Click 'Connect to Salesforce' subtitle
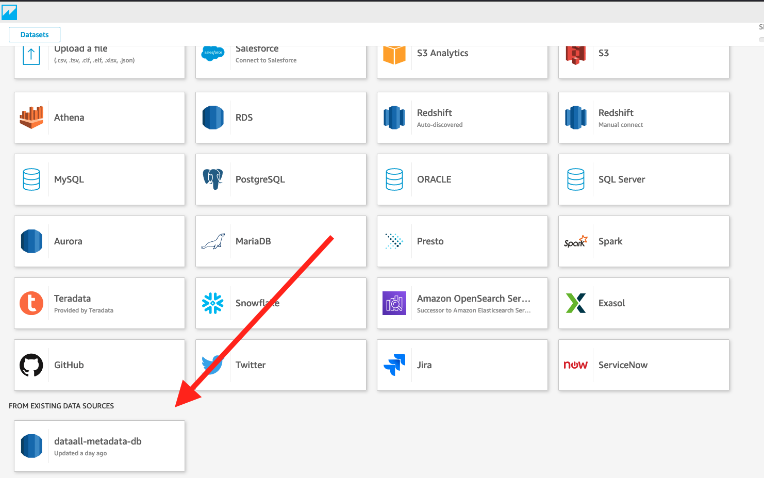The width and height of the screenshot is (764, 478). [266, 60]
